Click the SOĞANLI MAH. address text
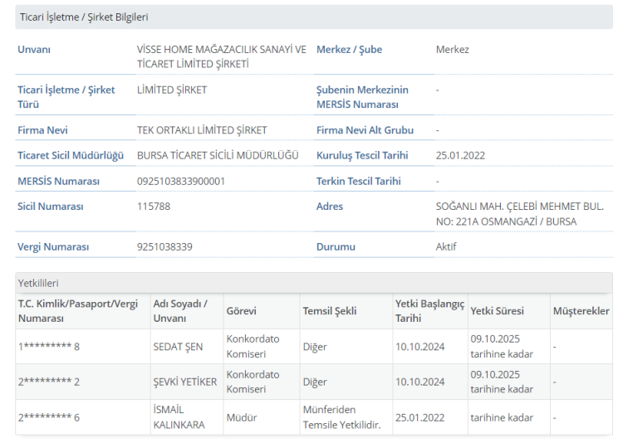The width and height of the screenshot is (623, 443). (x=519, y=213)
